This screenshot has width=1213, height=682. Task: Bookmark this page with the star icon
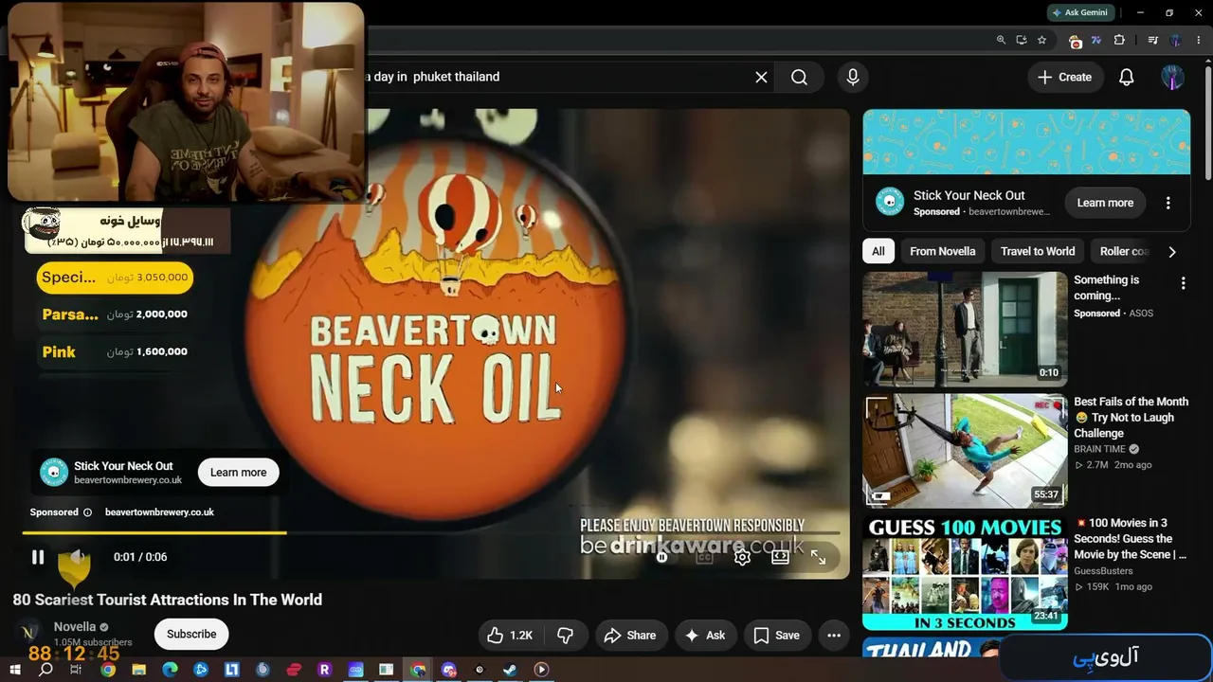[1042, 40]
